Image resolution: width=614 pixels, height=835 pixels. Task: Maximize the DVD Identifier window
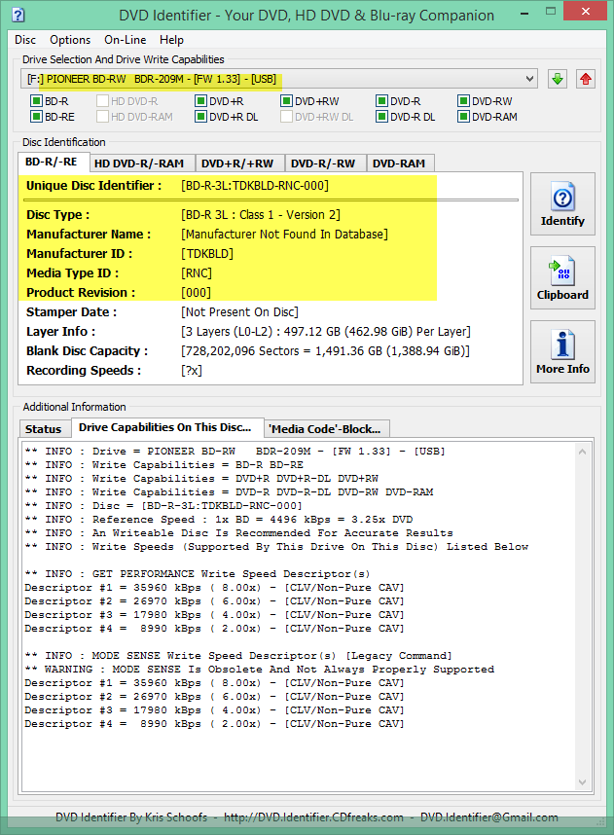tap(551, 12)
